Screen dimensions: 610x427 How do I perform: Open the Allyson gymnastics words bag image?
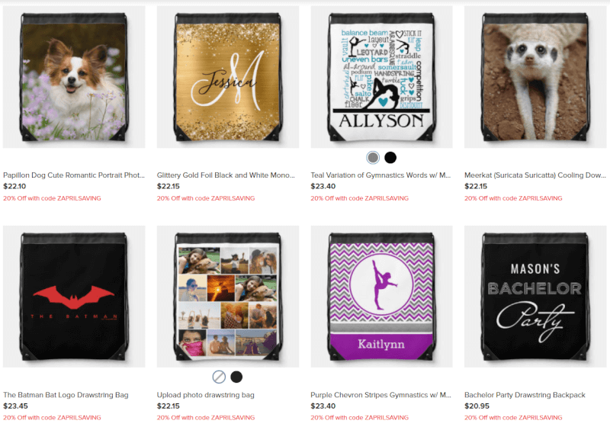coord(382,77)
